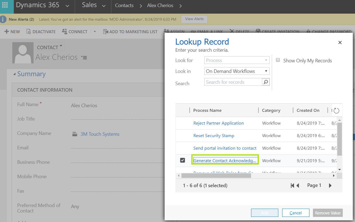The width and height of the screenshot is (355, 222).
Task: Open the Send portal invitation to contact workflow
Action: click(x=225, y=148)
